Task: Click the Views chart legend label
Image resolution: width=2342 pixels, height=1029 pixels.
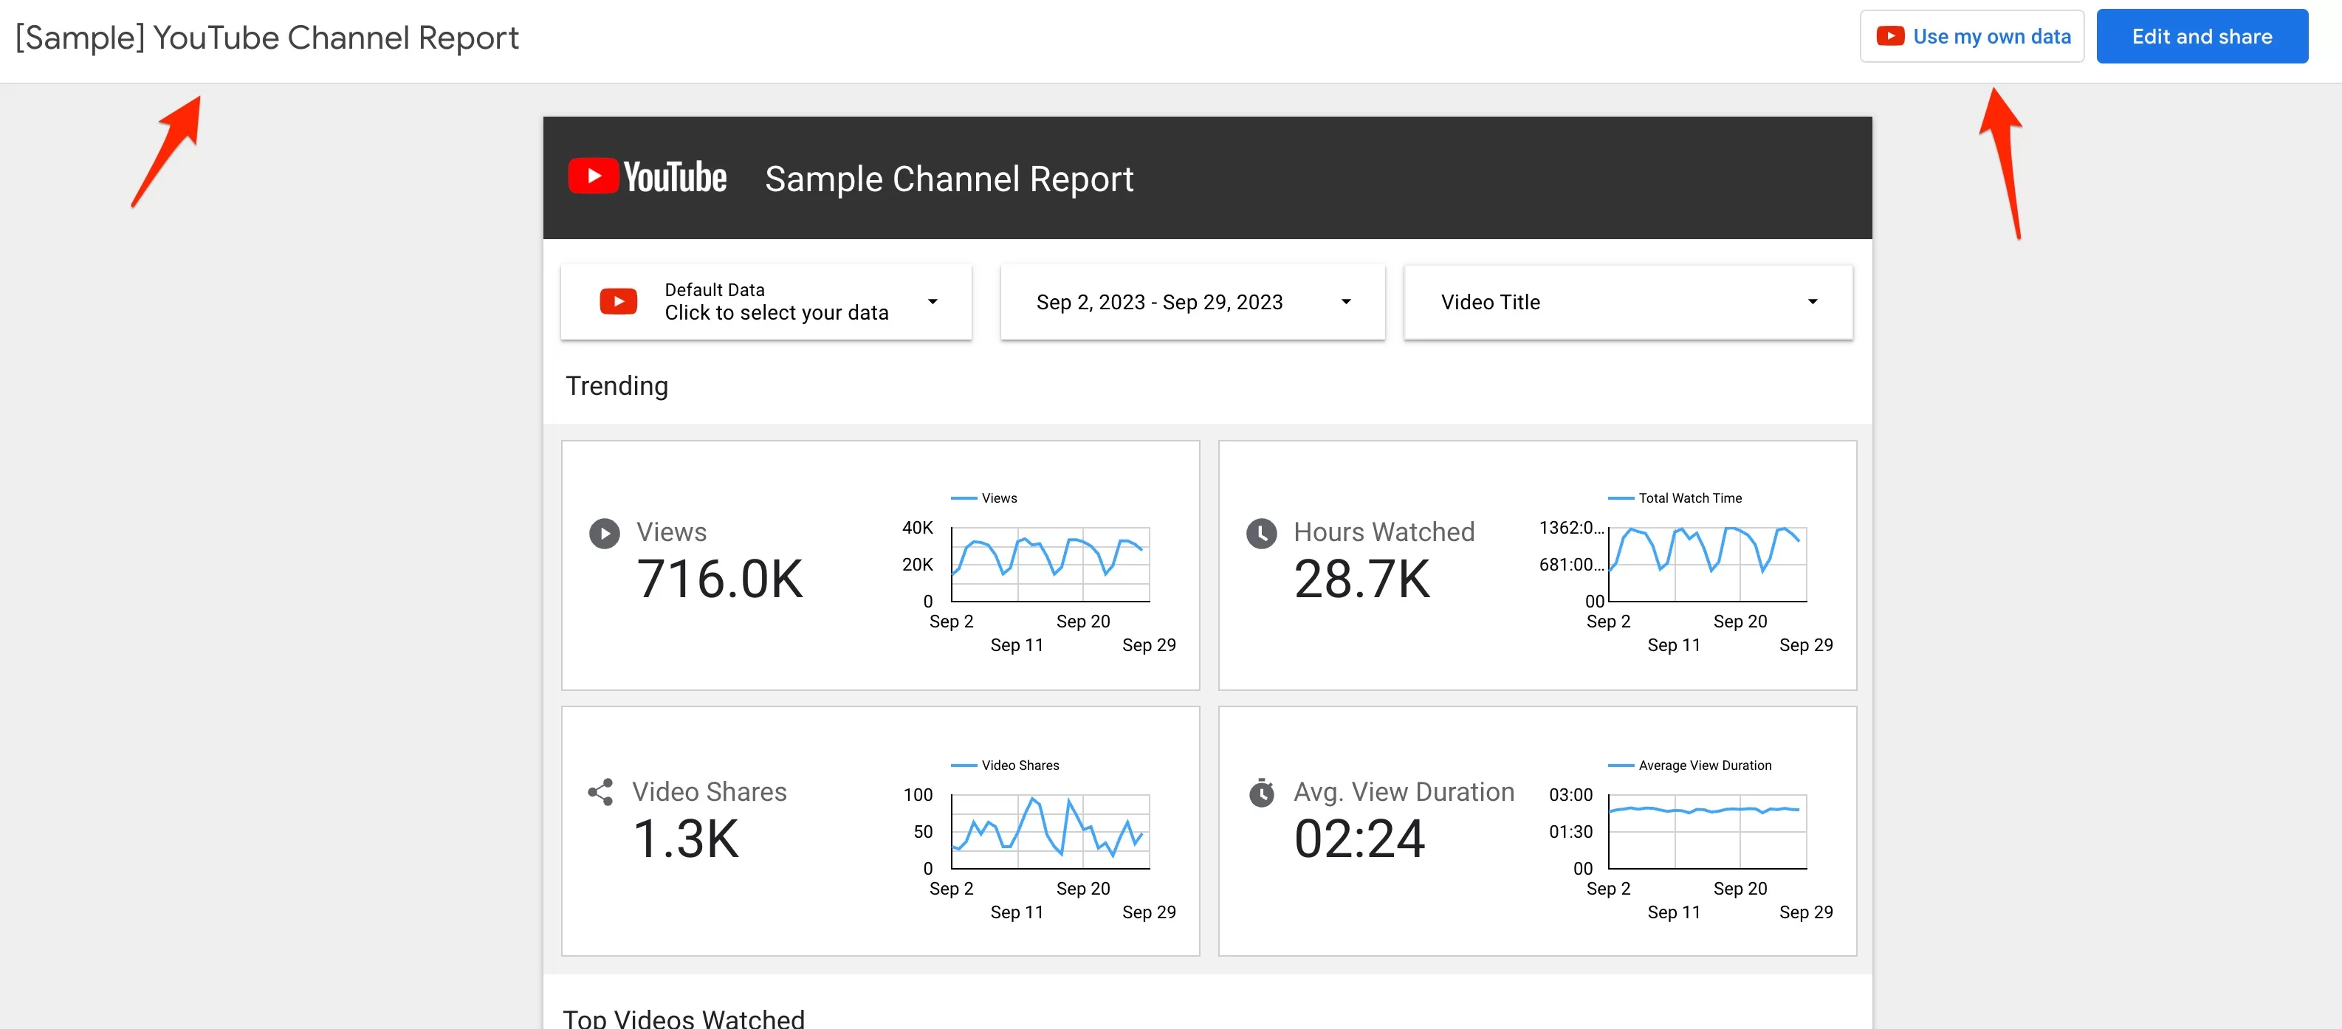Action: tap(998, 498)
